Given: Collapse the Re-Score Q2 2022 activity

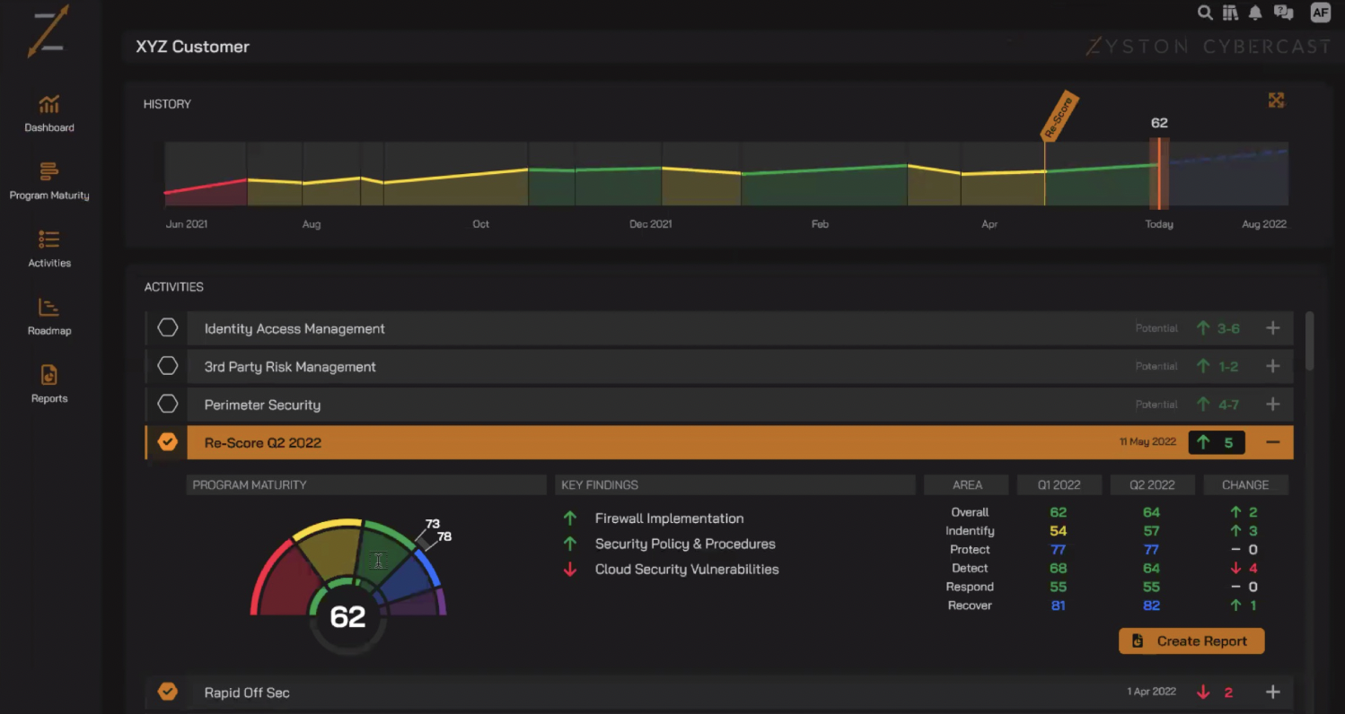Looking at the screenshot, I should click(1272, 442).
